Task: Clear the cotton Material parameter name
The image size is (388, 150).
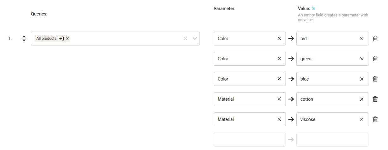Action: tap(279, 99)
